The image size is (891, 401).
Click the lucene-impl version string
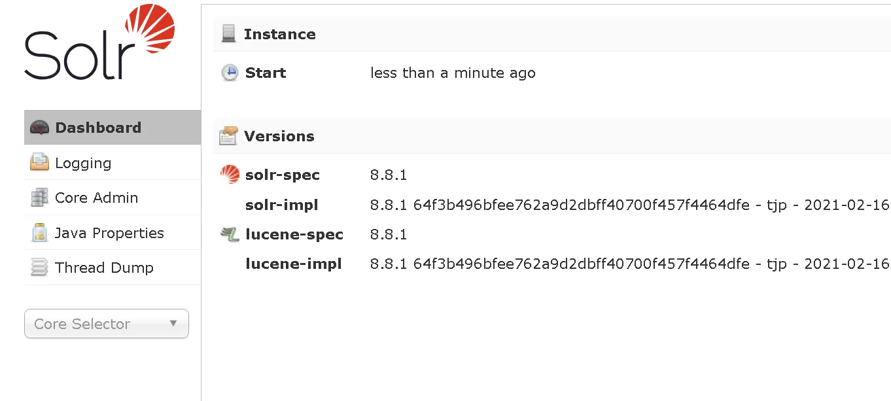coord(630,264)
